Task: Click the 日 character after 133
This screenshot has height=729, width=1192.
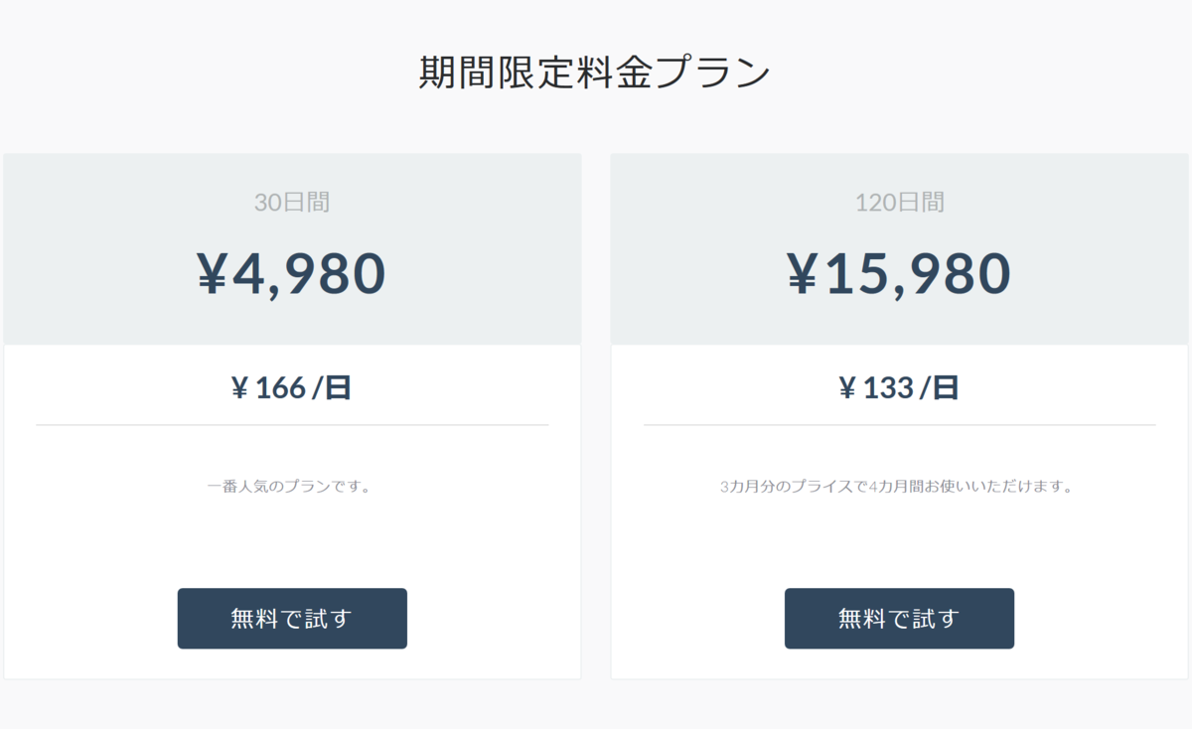Action: click(946, 387)
